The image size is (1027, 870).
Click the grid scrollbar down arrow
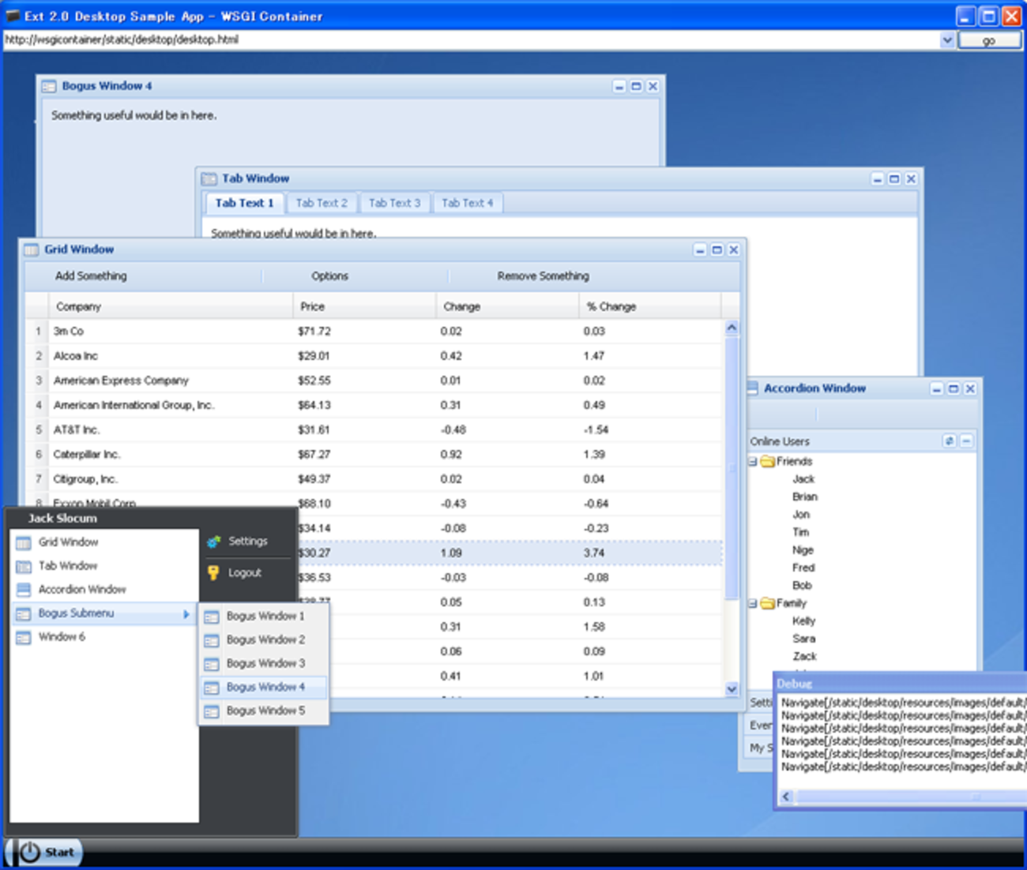click(732, 689)
